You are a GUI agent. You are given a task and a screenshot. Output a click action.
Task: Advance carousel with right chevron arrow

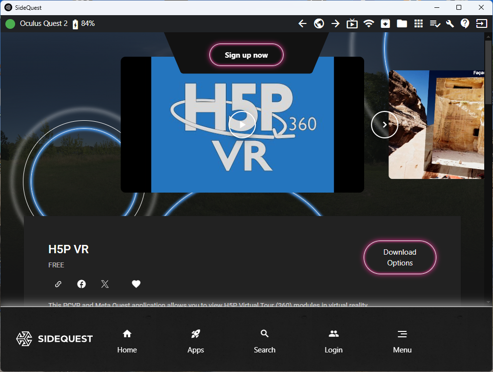pyautogui.click(x=385, y=125)
